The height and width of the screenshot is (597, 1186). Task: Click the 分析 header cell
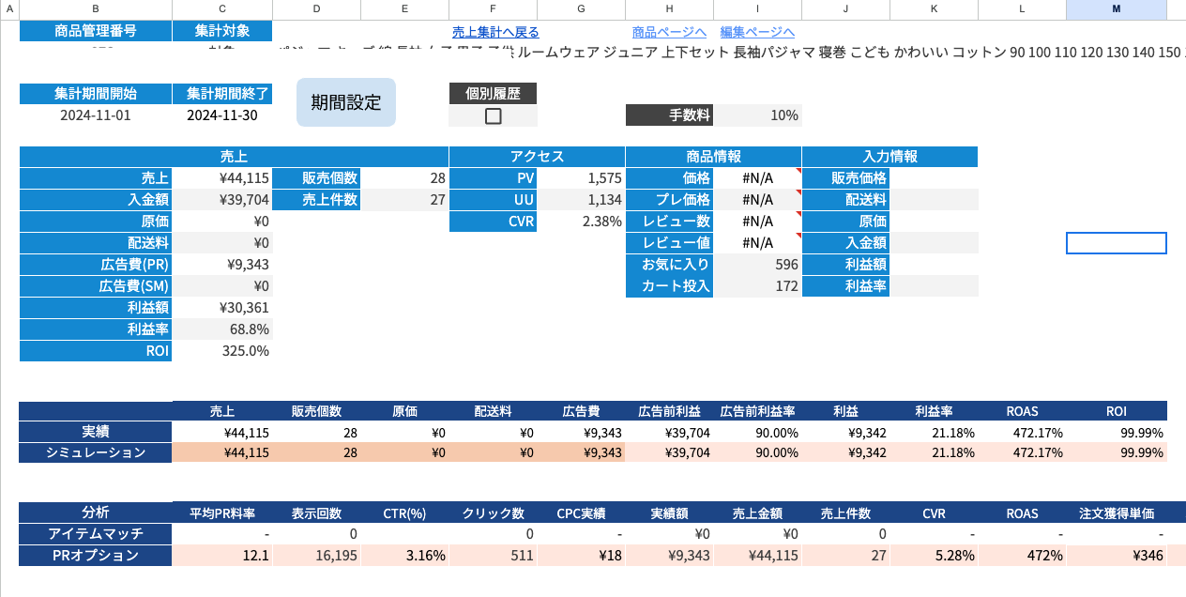pyautogui.click(x=96, y=513)
